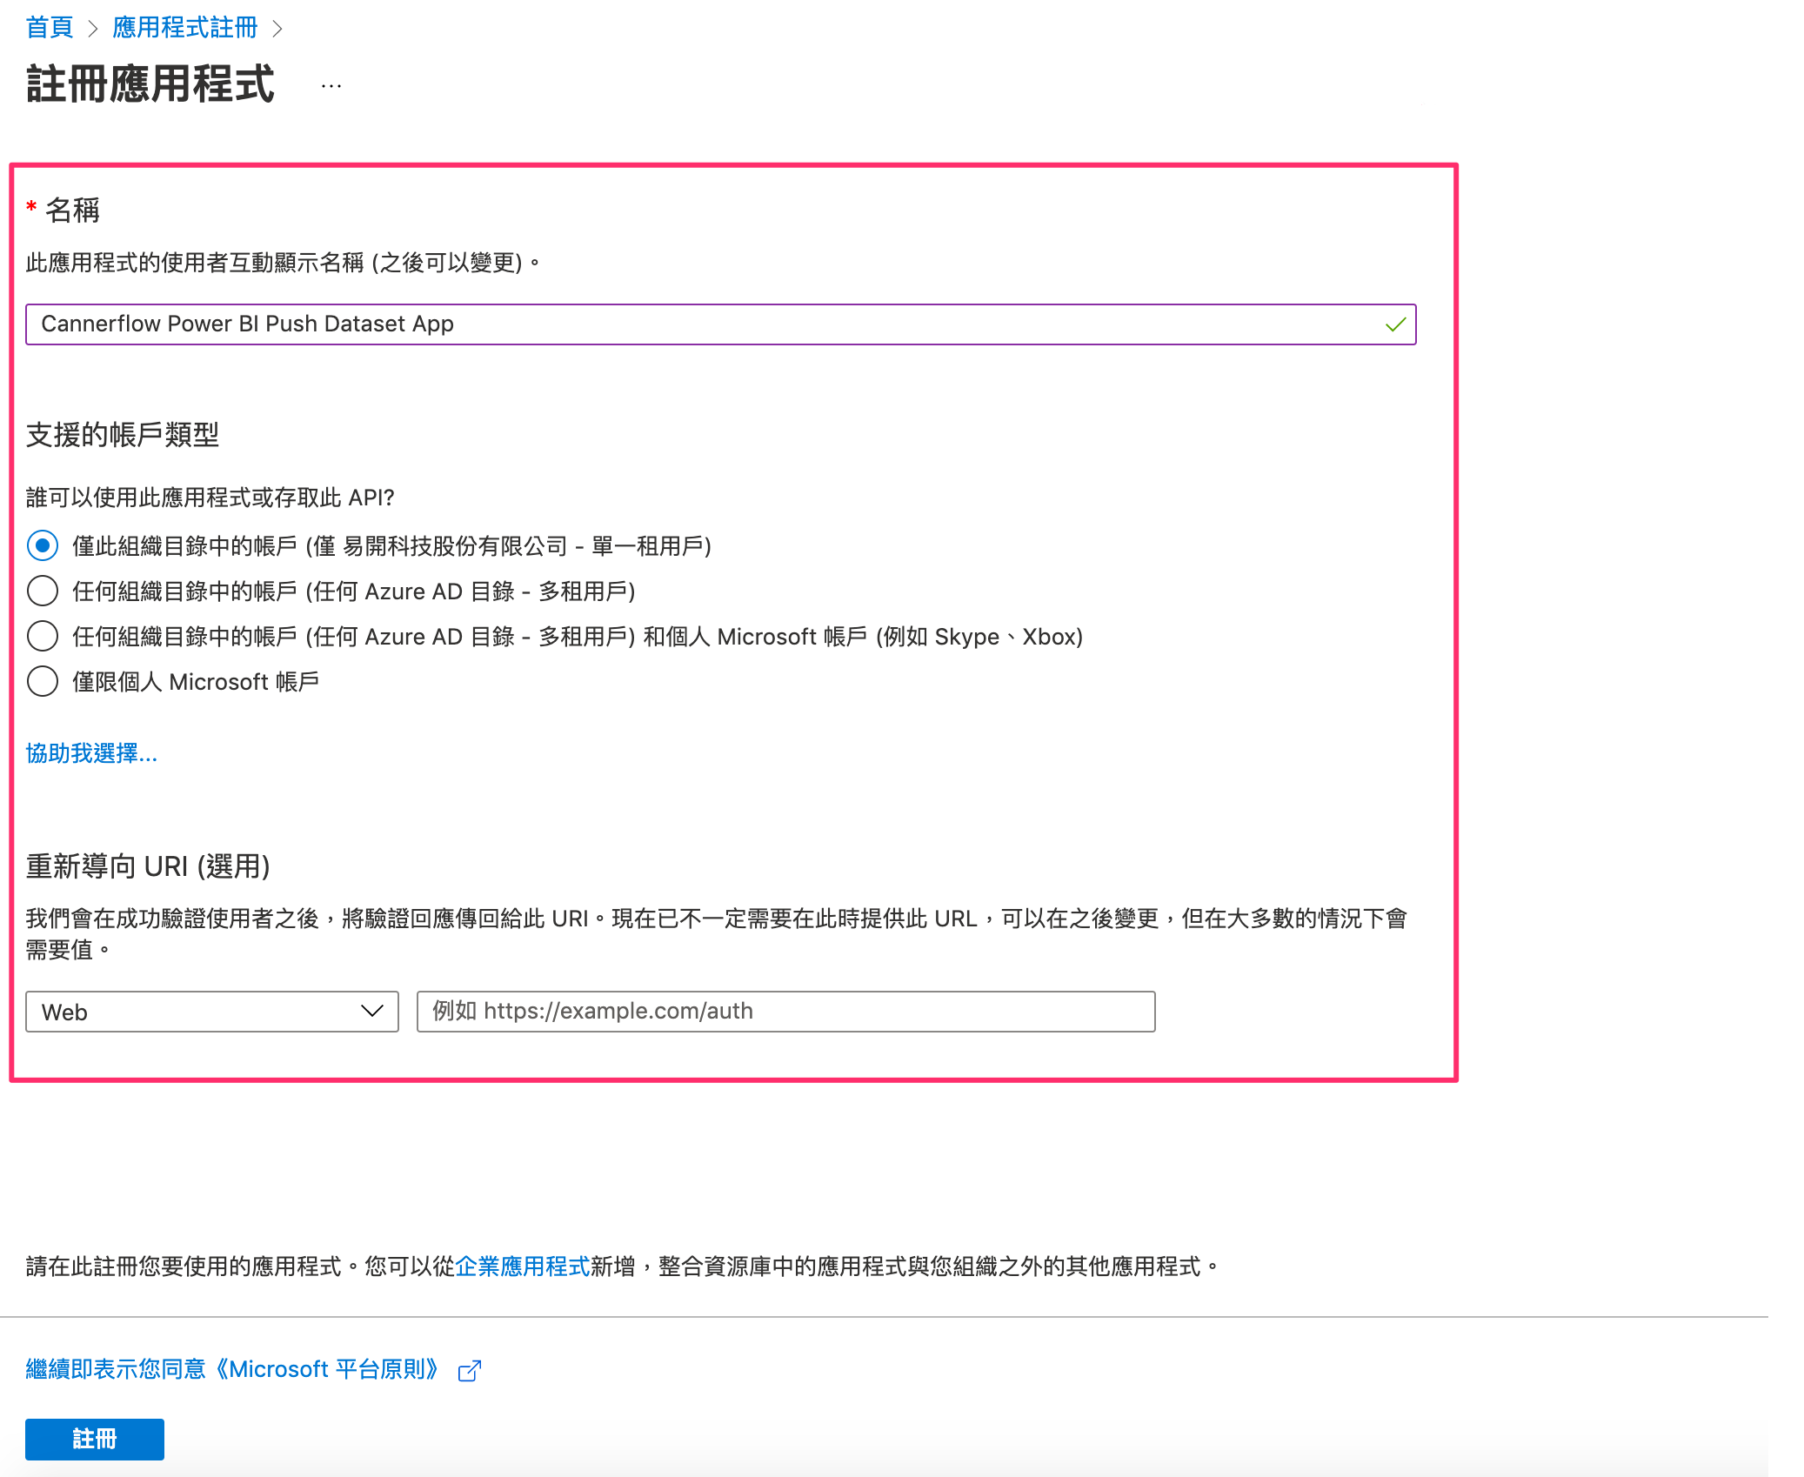
Task: Open 應用程式註冊 breadcrumb link
Action: tap(185, 28)
